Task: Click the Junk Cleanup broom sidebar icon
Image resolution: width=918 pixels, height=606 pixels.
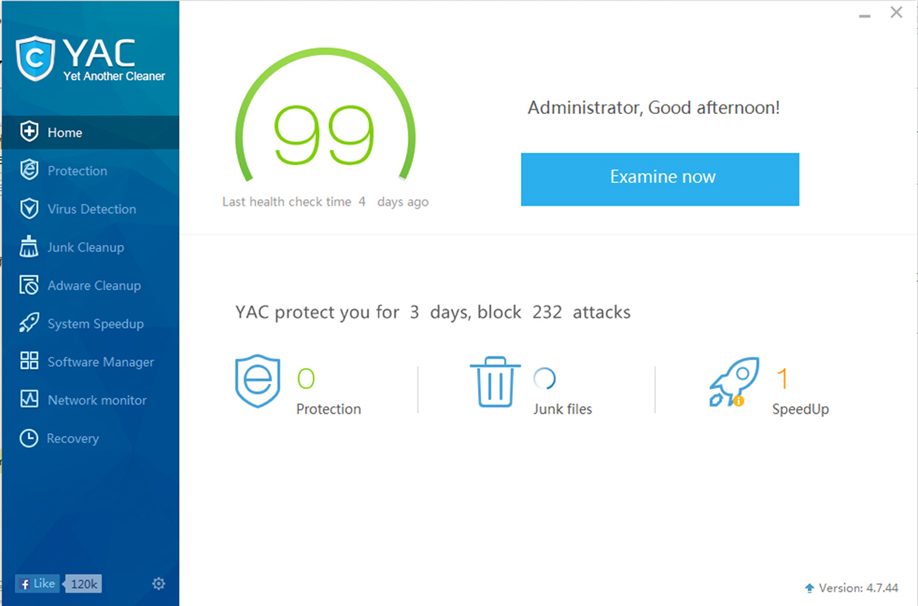Action: tap(29, 247)
